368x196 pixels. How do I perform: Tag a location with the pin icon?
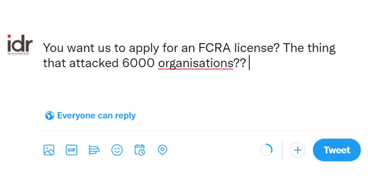coord(163,150)
